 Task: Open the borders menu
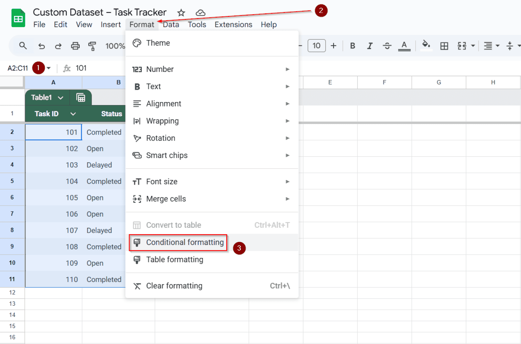[x=444, y=46]
